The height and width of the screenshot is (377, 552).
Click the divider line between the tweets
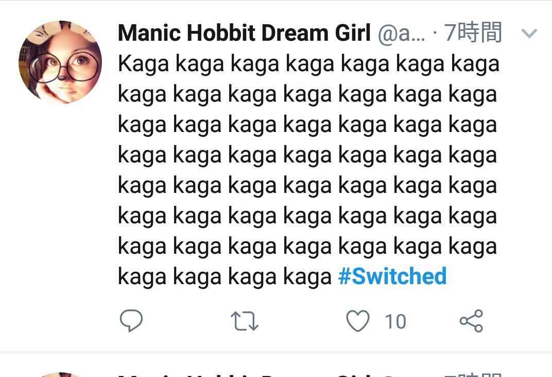coord(276,352)
